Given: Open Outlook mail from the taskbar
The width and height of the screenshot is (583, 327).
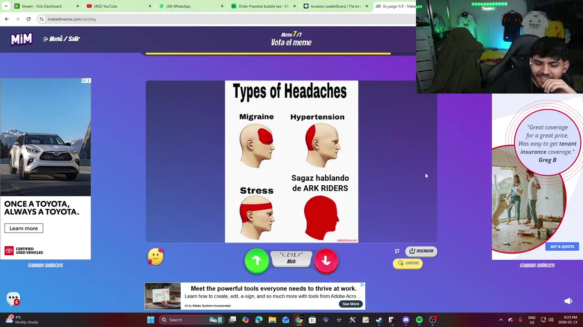Looking at the screenshot, I should point(286,320).
